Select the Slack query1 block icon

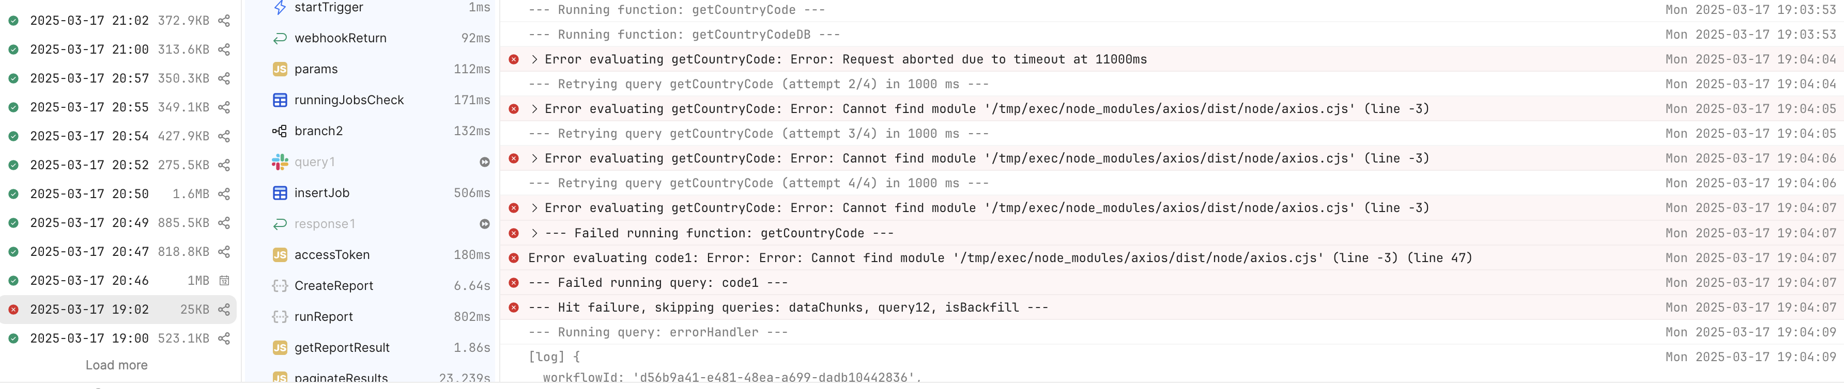(x=280, y=163)
